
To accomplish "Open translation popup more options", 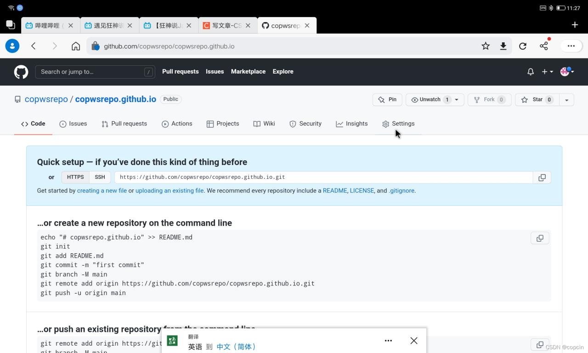I will click(388, 341).
